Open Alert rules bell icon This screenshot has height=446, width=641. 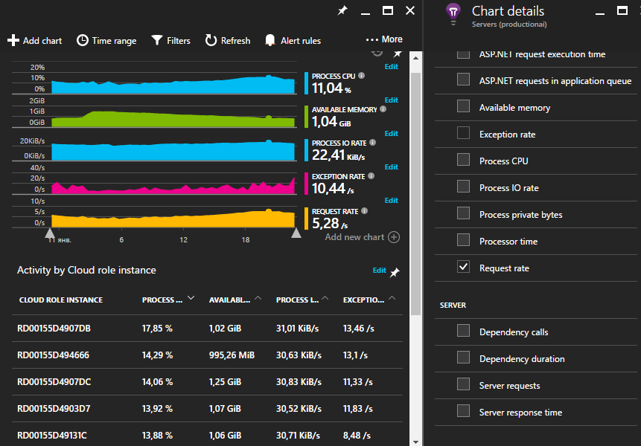click(270, 40)
